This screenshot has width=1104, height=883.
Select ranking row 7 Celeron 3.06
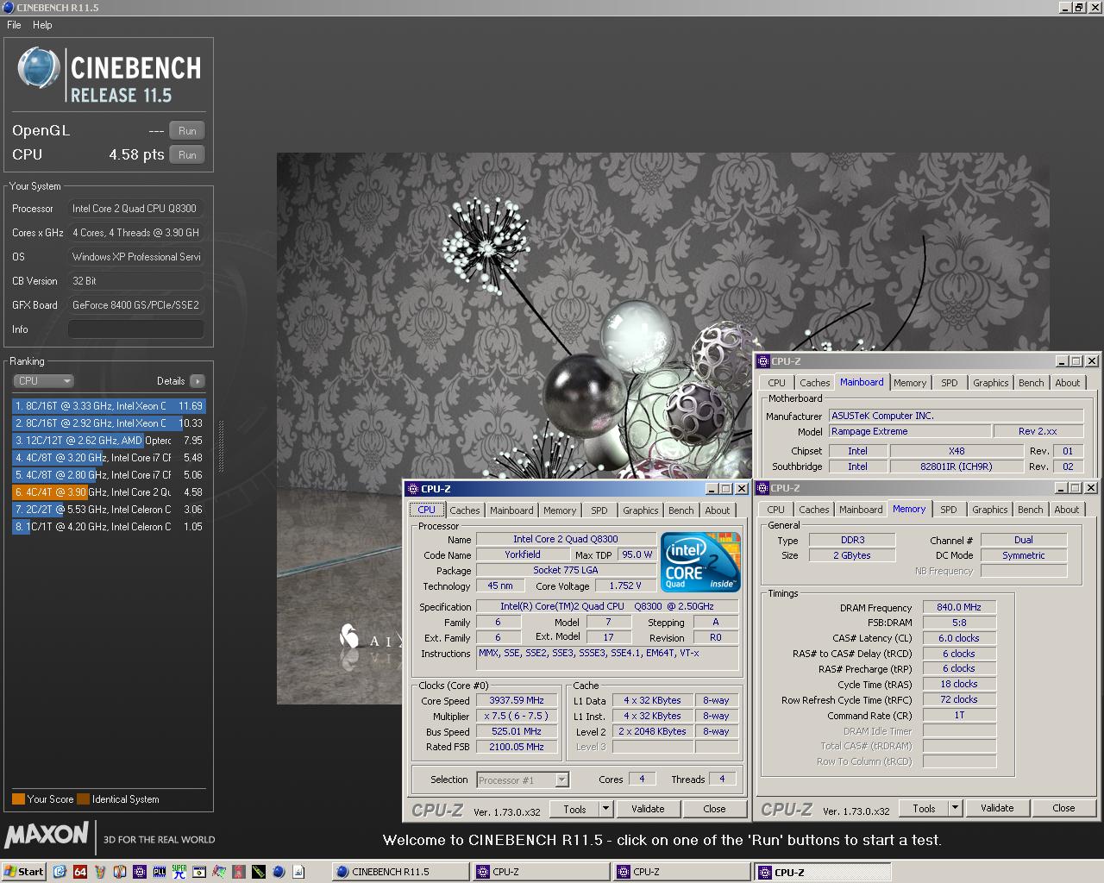[x=109, y=510]
